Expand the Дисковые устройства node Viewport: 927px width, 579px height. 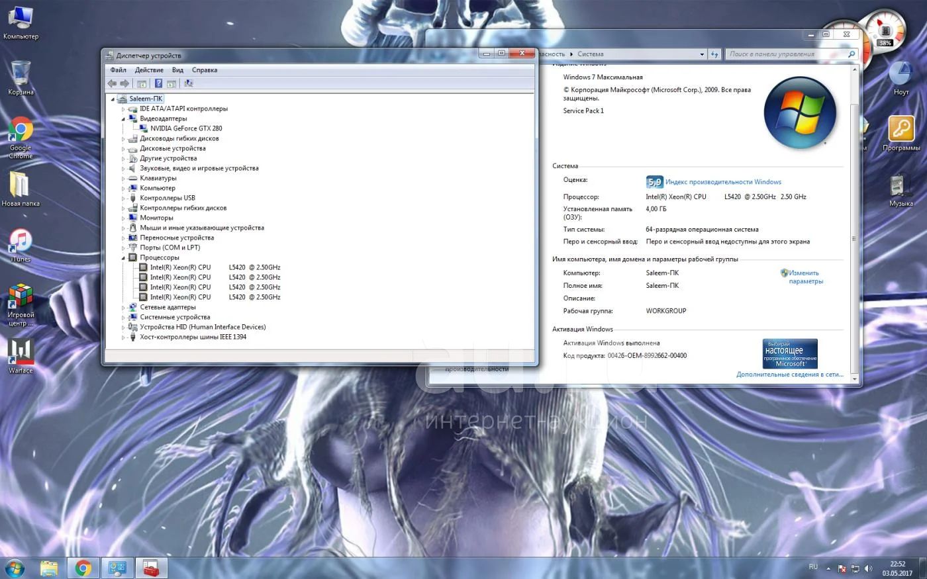coord(123,149)
